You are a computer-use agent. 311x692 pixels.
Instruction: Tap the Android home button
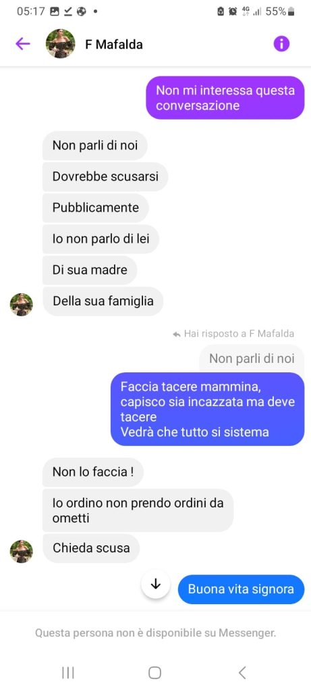point(154,672)
